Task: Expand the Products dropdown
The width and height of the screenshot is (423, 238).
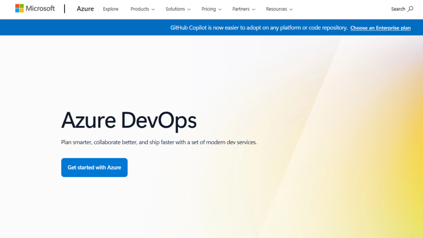Action: (x=143, y=9)
